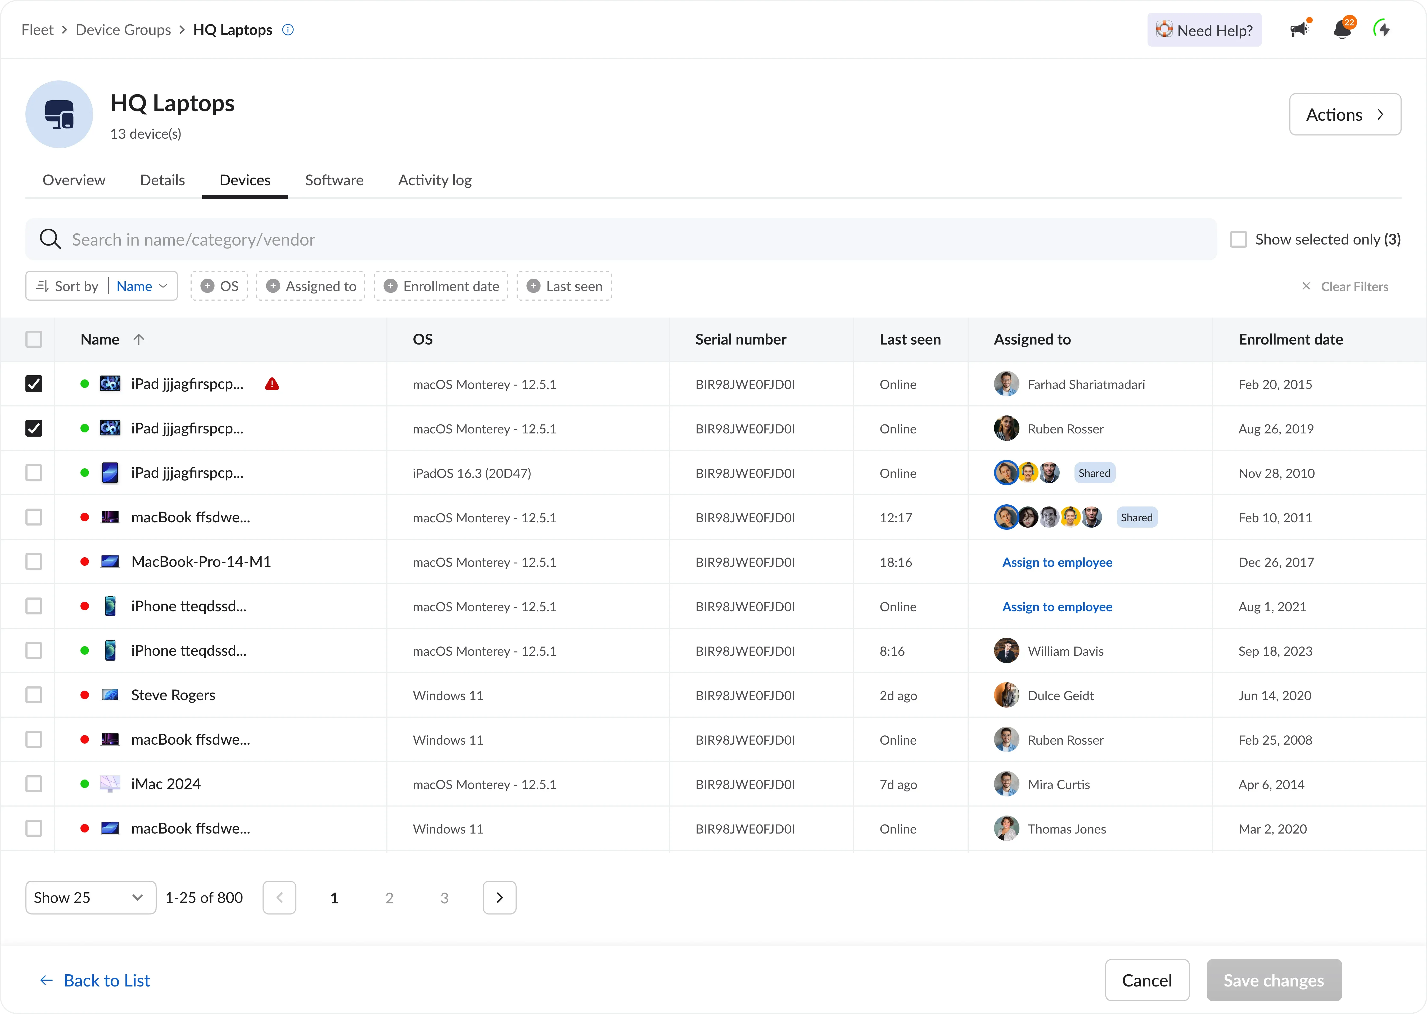Check the Thomas Jones row checkbox
Screen dimensions: 1427x1014
pyautogui.click(x=34, y=828)
